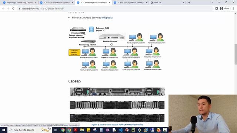The image size is (237, 133).
Task: Expand the tab search chevron
Action: [x=212, y=3]
